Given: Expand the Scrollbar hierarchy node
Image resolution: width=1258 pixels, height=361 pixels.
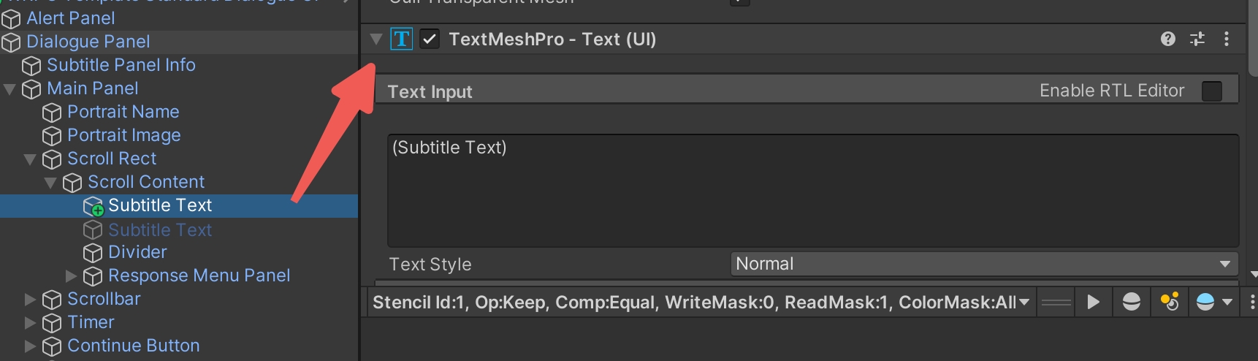Looking at the screenshot, I should coord(30,299).
